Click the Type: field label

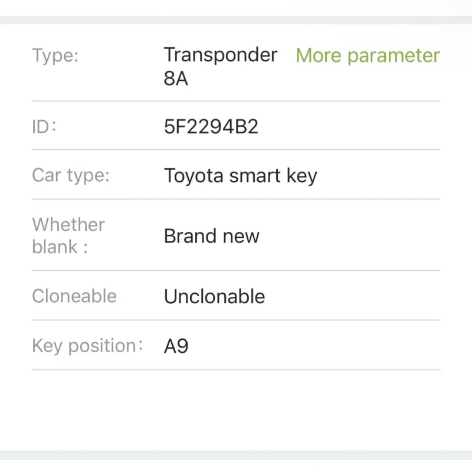[x=55, y=56]
